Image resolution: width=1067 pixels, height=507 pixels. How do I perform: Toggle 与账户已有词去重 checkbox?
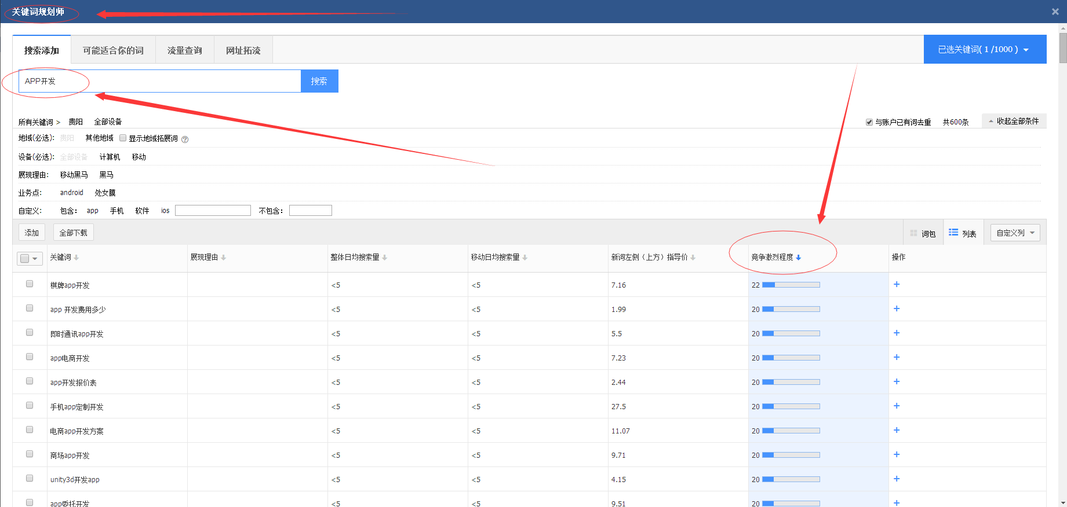pos(869,122)
